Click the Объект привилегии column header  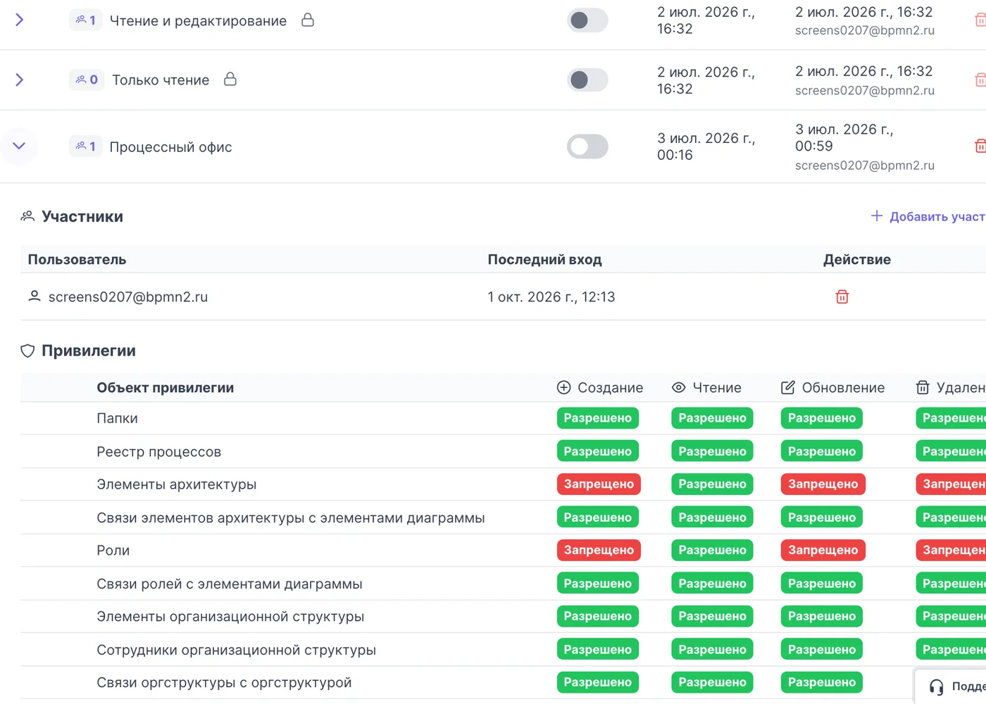tap(166, 387)
